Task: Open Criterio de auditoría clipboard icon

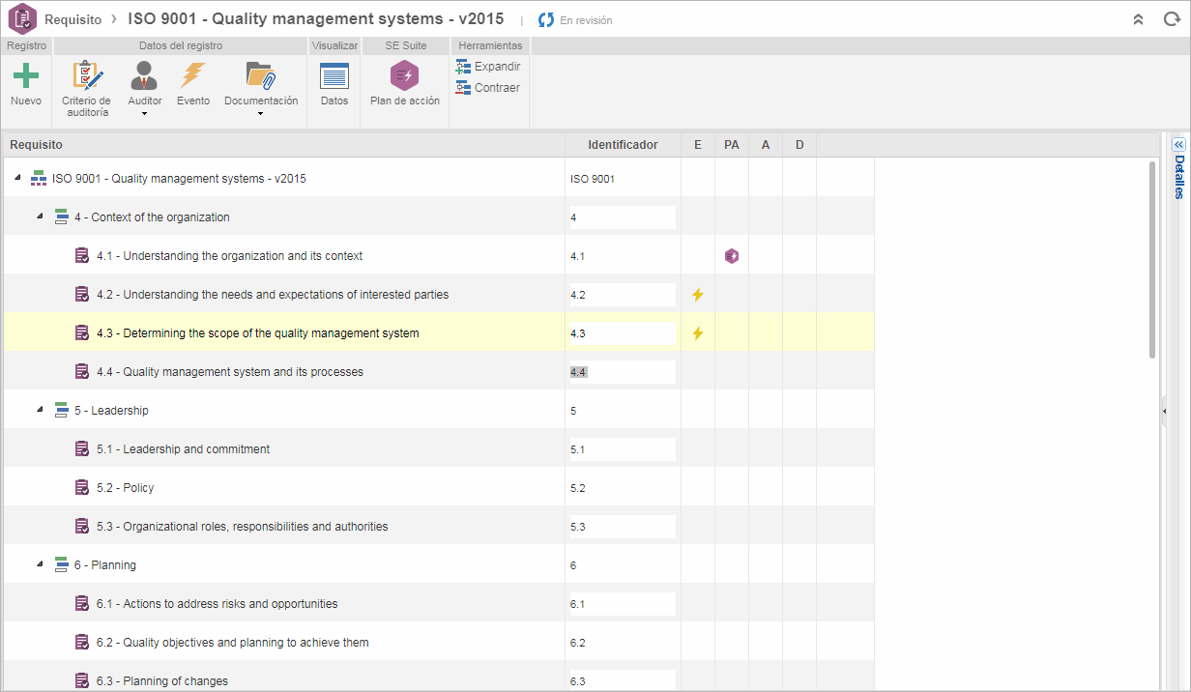Action: [87, 75]
